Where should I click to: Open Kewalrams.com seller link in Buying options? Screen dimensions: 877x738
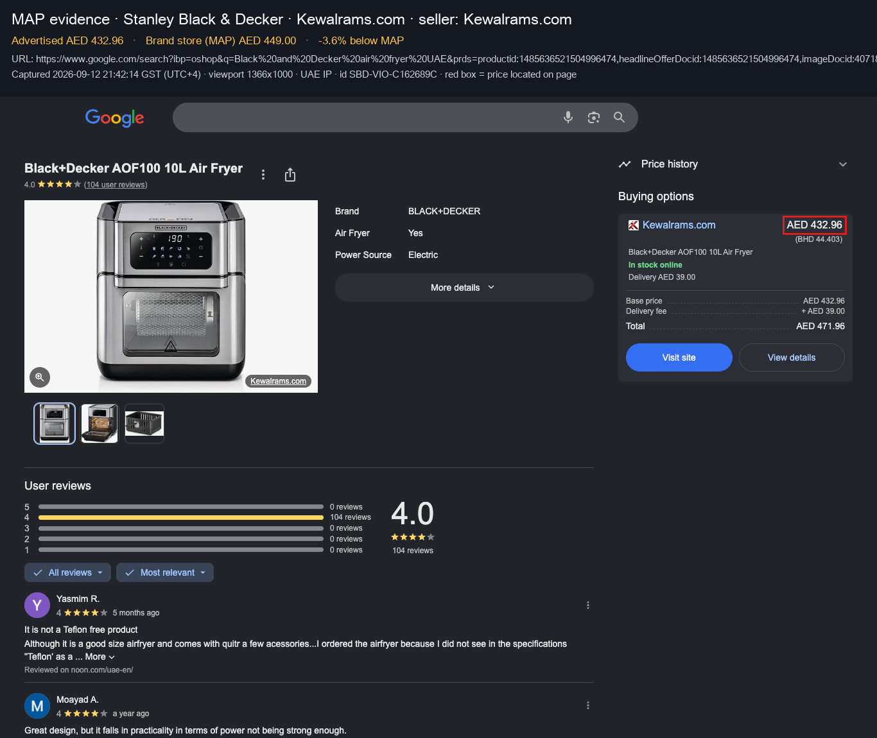coord(679,225)
